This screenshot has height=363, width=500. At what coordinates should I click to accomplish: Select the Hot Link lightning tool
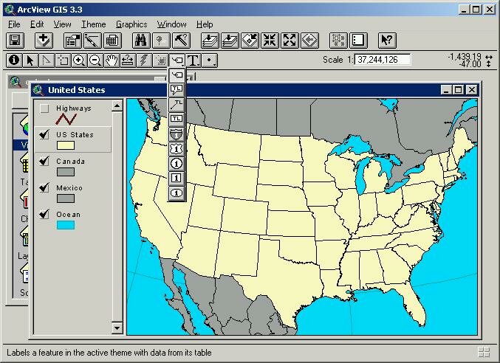tap(144, 60)
